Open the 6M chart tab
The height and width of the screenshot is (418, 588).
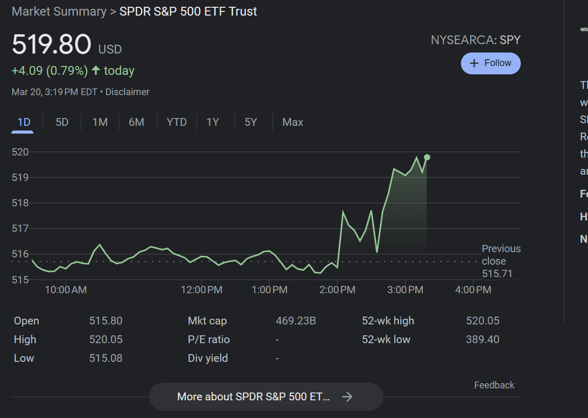(x=136, y=122)
